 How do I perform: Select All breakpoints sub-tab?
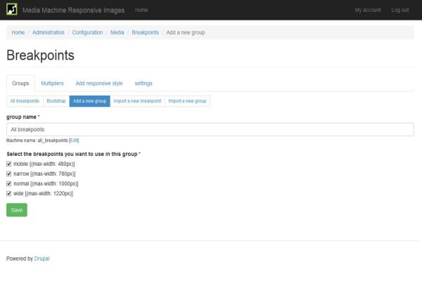tap(25, 101)
